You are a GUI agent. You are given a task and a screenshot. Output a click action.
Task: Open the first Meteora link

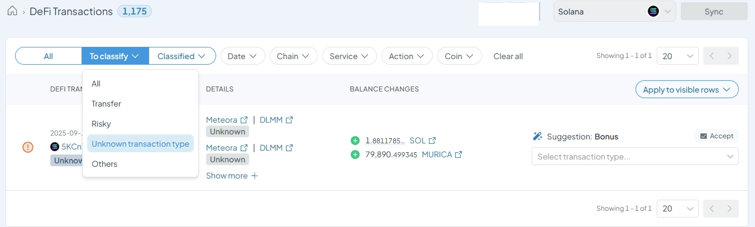222,120
